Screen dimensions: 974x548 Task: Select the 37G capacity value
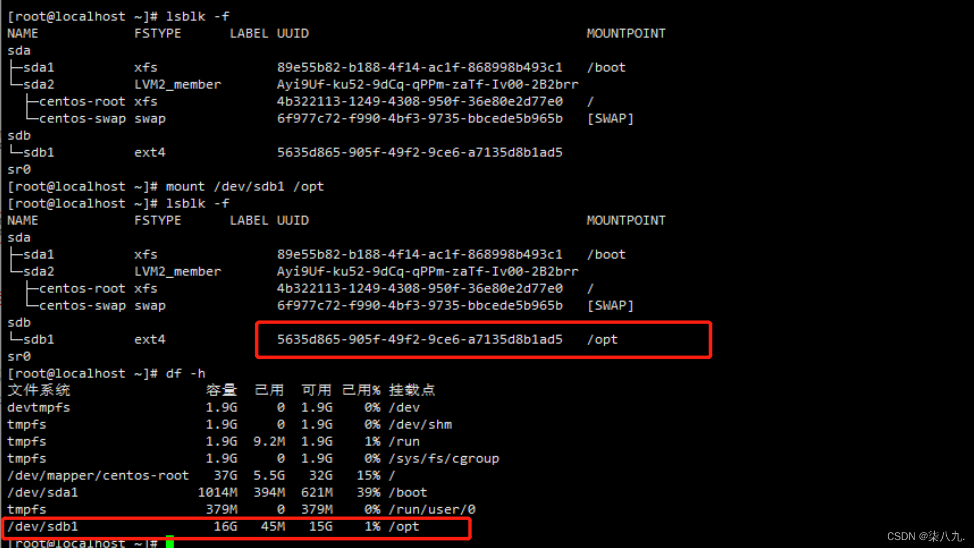click(225, 475)
